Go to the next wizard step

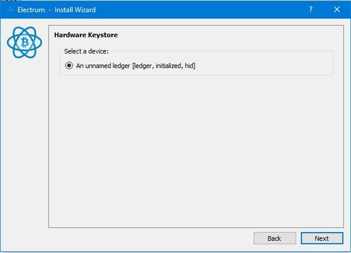coord(322,238)
